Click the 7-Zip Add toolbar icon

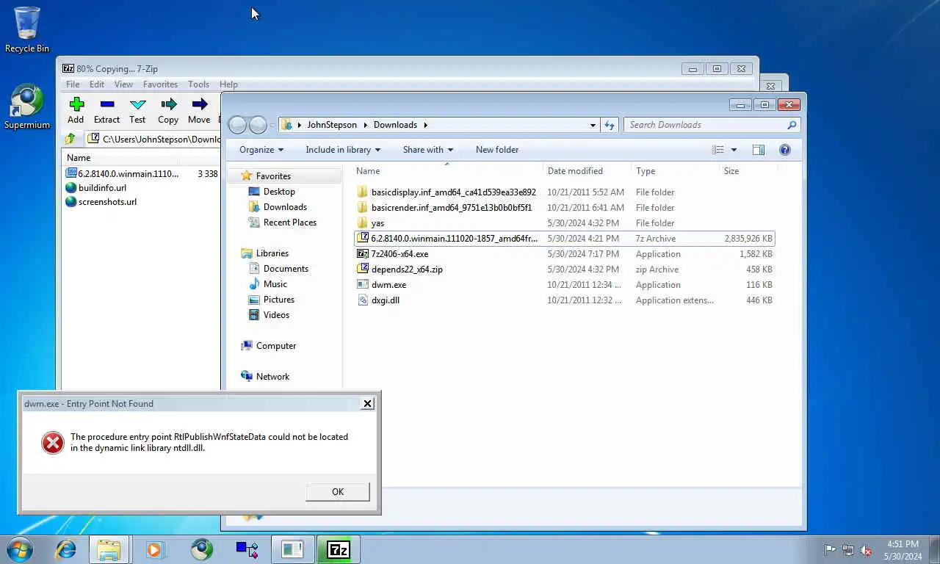coord(76,104)
